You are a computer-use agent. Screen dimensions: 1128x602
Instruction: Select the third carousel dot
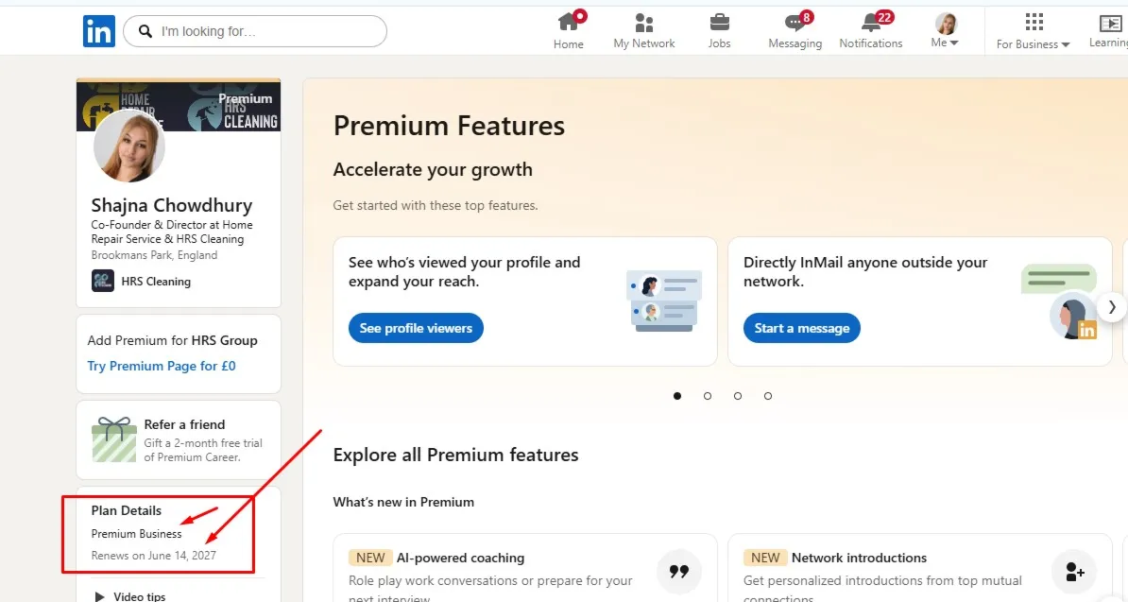[x=738, y=396]
